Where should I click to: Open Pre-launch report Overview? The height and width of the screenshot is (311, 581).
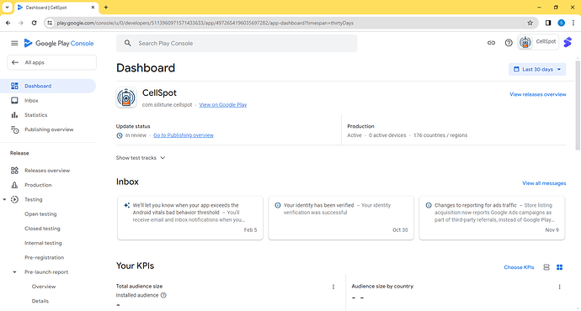point(44,287)
